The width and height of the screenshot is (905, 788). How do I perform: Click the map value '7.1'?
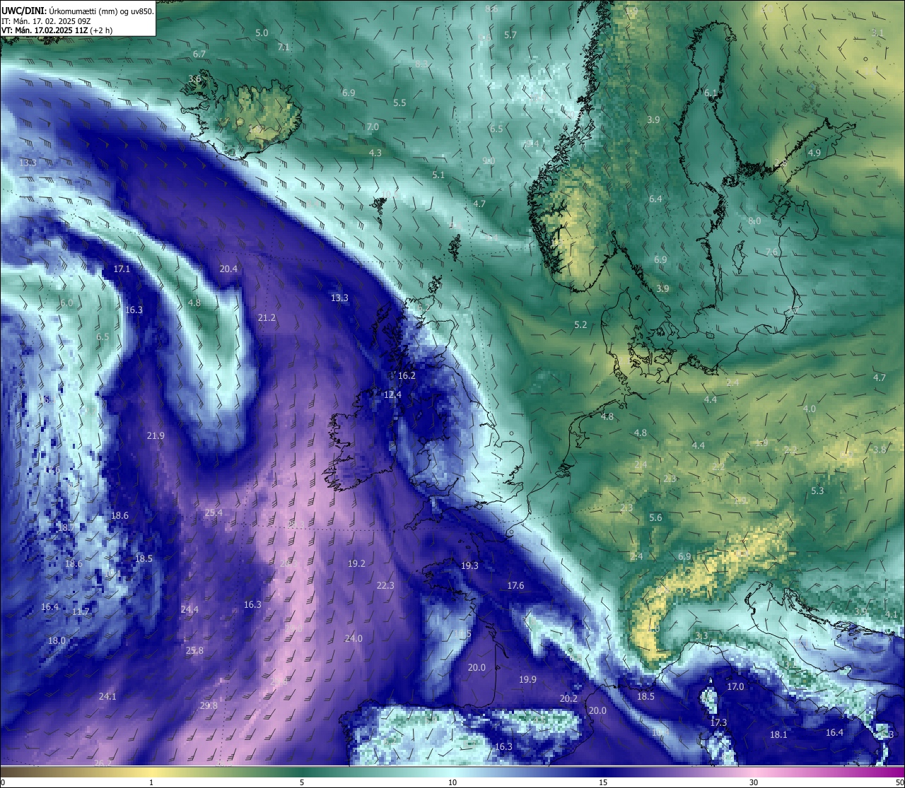pos(284,47)
